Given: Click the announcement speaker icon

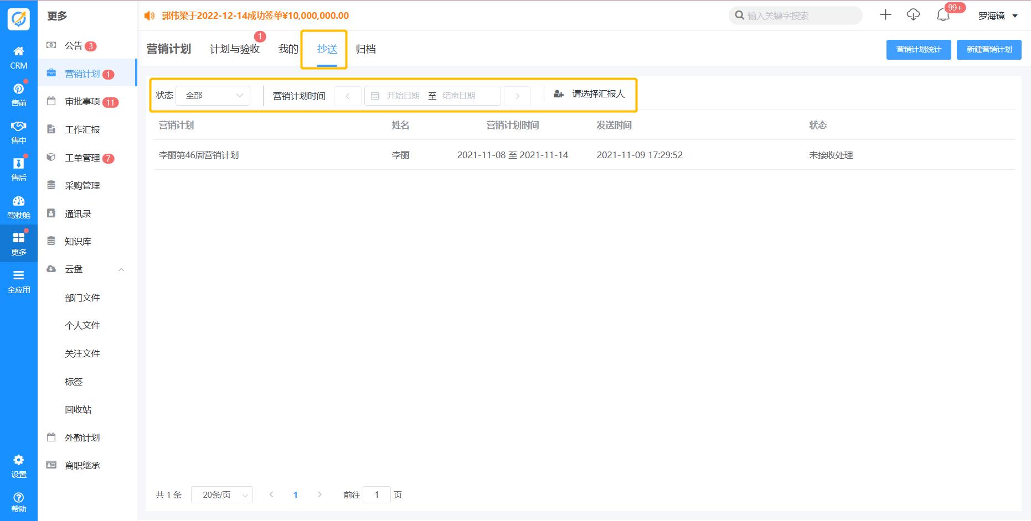Looking at the screenshot, I should (150, 16).
